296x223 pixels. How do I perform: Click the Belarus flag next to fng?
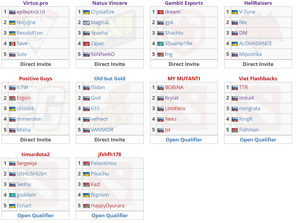(161, 54)
